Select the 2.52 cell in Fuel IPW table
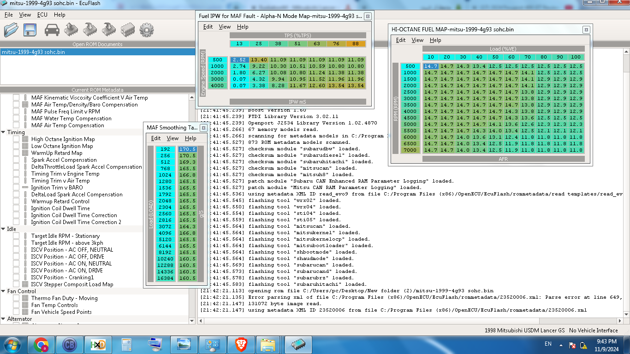The height and width of the screenshot is (354, 630). coord(239,60)
